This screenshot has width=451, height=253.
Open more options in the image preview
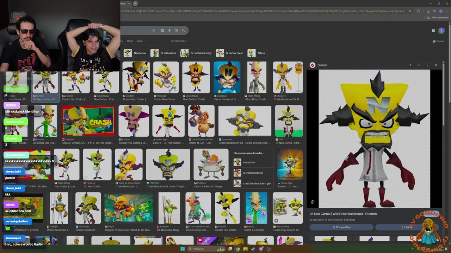(427, 65)
